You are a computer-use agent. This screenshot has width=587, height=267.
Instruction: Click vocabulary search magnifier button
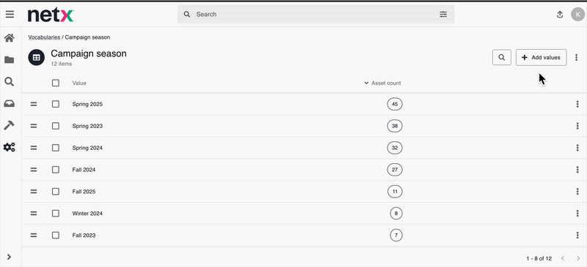tap(502, 58)
